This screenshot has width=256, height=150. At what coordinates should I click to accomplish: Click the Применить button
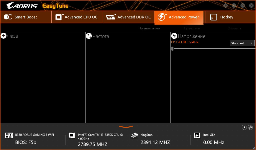tap(192, 28)
